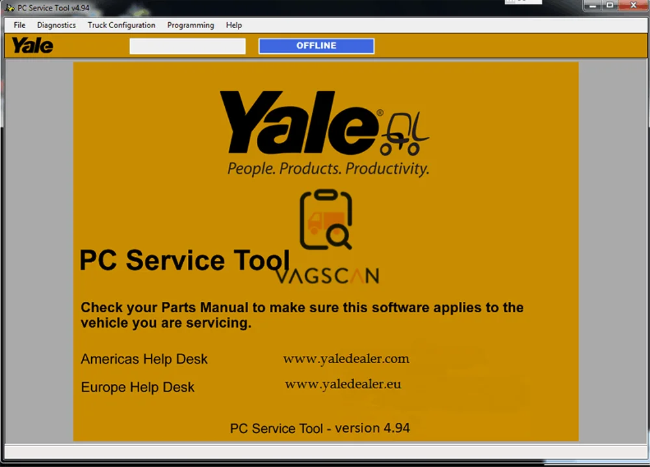Open the File menu
The width and height of the screenshot is (650, 467).
(19, 25)
